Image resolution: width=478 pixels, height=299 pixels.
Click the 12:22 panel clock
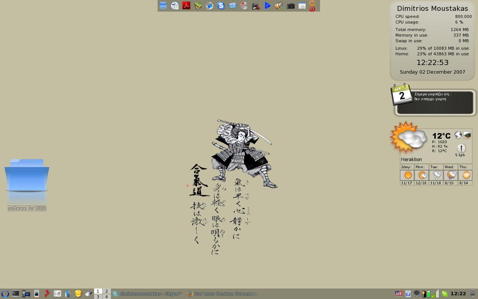coord(458,294)
